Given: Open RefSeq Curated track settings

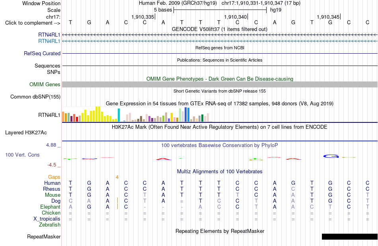Looking at the screenshot, I should (42, 53).
